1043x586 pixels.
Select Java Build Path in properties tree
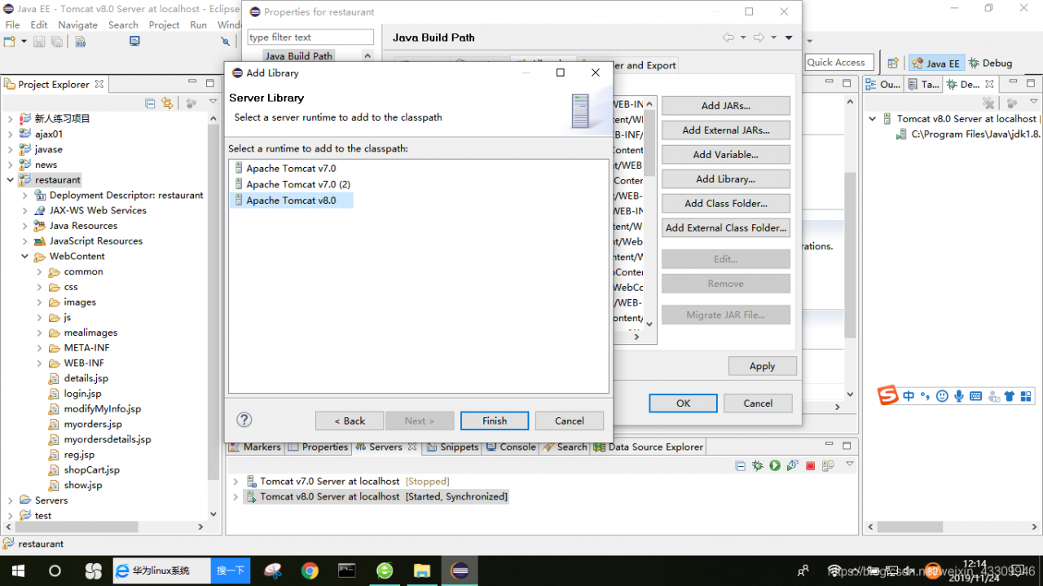coord(298,56)
